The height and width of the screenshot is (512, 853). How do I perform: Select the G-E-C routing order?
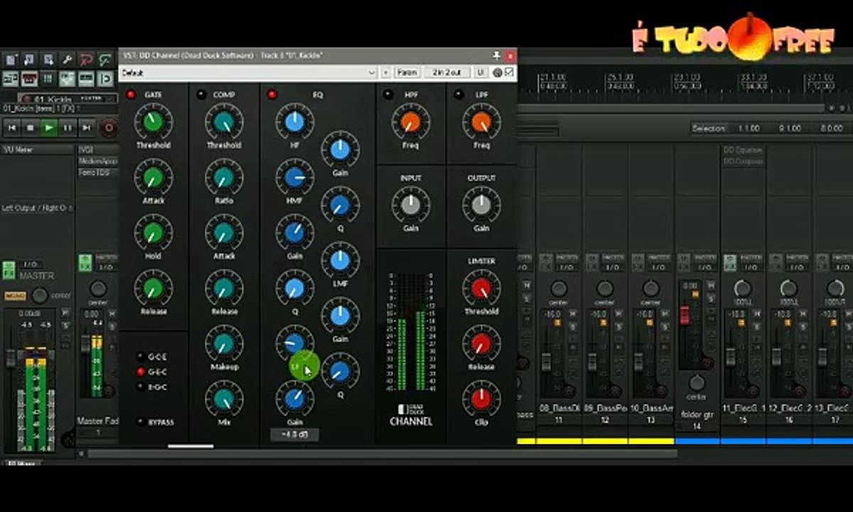tap(140, 371)
